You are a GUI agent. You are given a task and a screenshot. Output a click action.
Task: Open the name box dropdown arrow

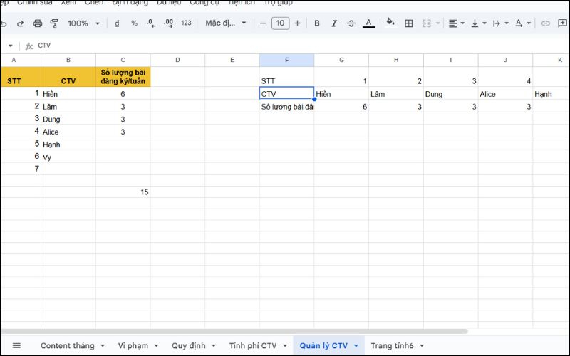click(x=10, y=46)
